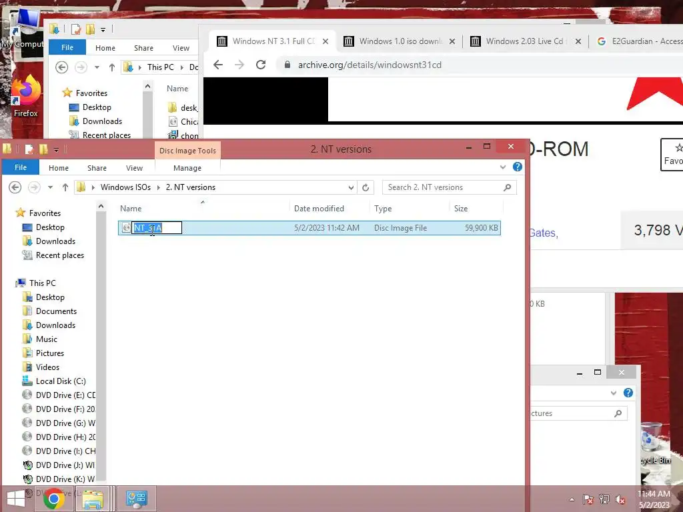Collapse the ribbon in NT versions window
Viewport: 683px width, 512px height.
click(x=503, y=167)
